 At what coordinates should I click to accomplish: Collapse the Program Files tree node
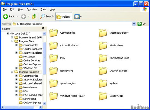click(x=12, y=41)
